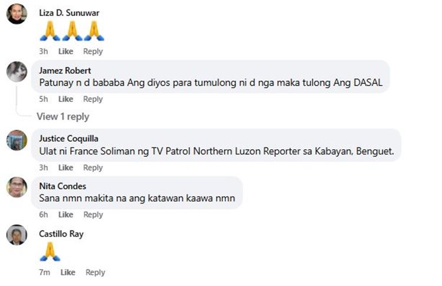Viewport: 442px width, 286px height.
Task: Expand View 1 reply under Jamez Robert
Action: (x=63, y=117)
